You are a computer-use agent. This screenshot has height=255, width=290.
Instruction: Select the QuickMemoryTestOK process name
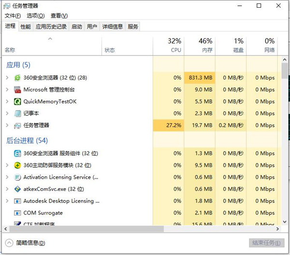tap(50, 102)
